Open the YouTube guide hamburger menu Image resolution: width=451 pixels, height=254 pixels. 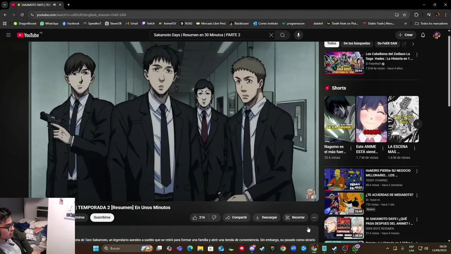click(8, 35)
